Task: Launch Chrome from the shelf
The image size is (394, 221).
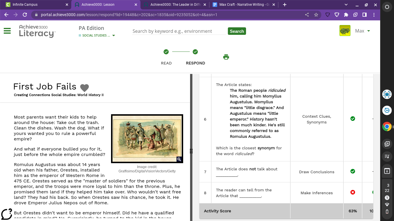Action: (x=387, y=127)
